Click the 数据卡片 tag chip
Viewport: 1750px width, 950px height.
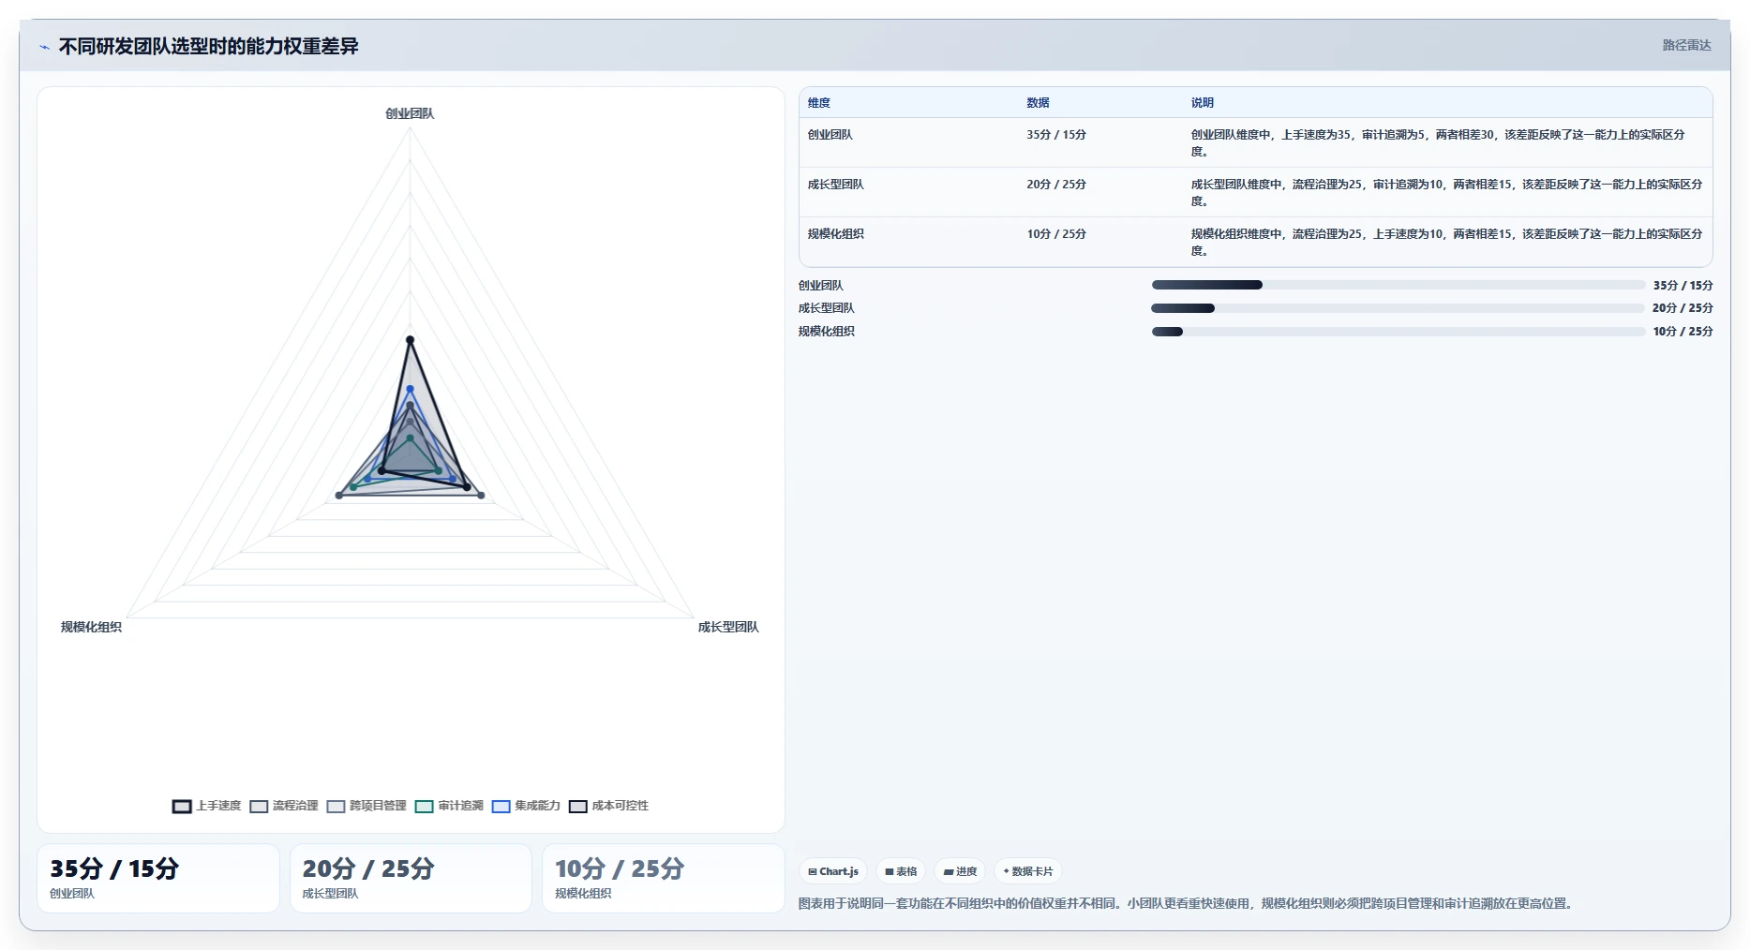(x=1027, y=871)
